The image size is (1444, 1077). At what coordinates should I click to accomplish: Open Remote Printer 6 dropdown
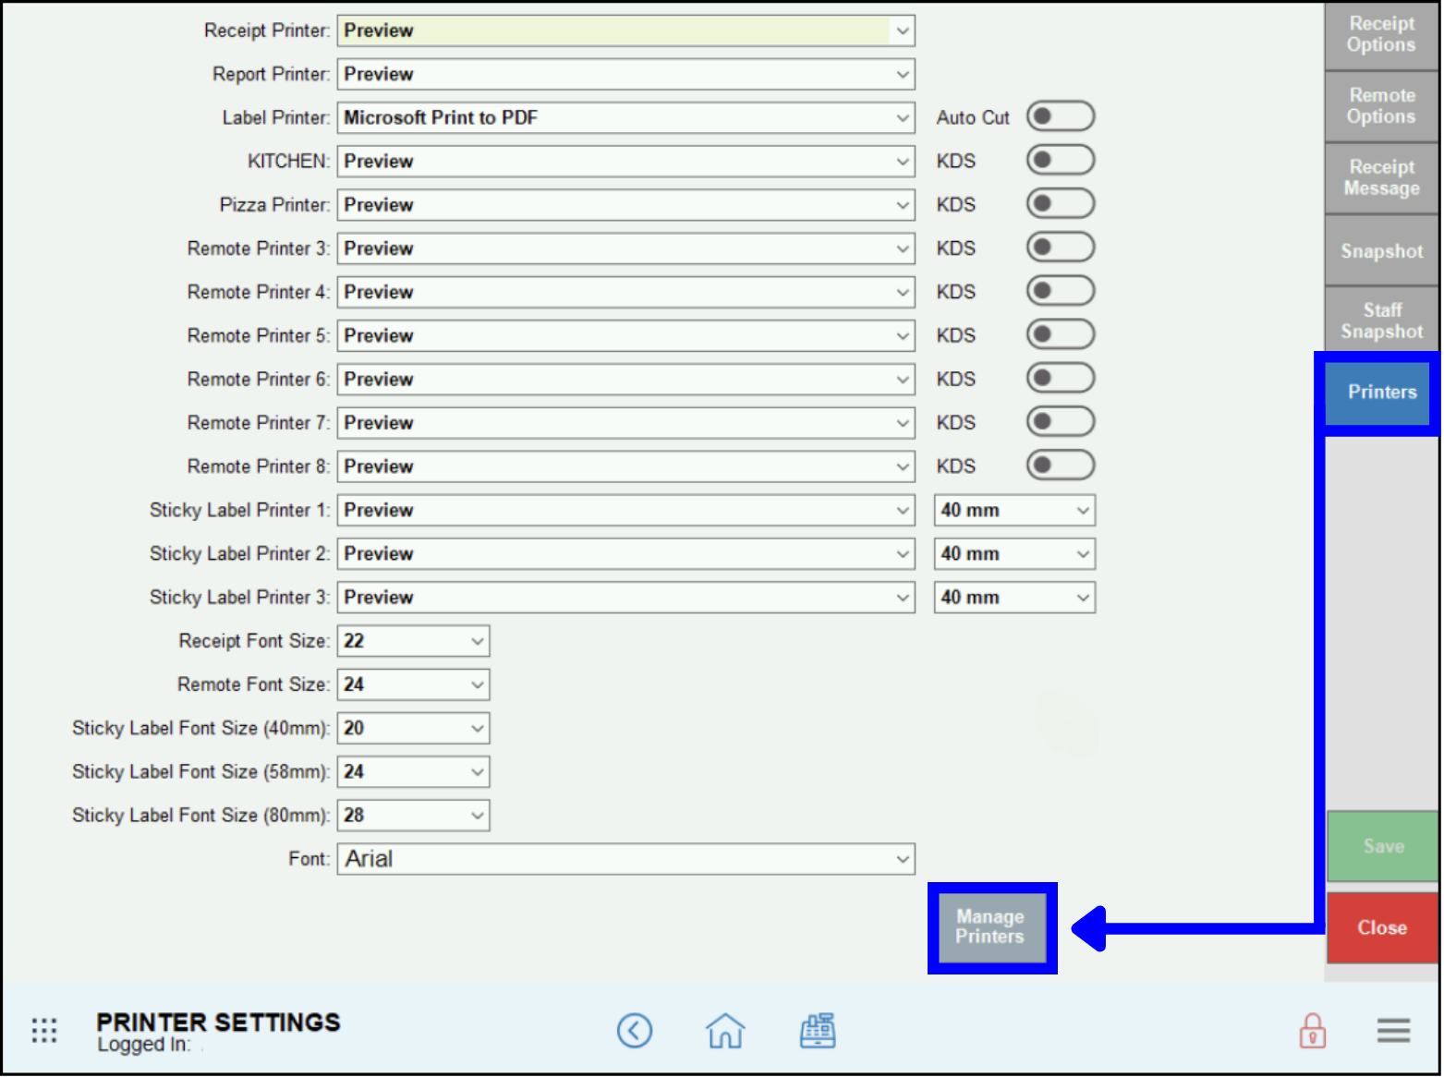pyautogui.click(x=625, y=379)
